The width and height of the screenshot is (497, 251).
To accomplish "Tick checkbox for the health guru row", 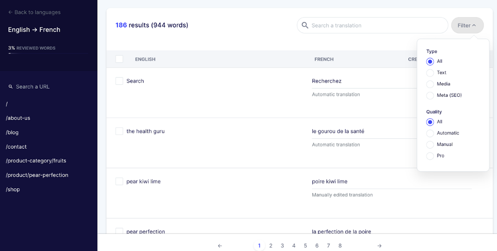I will tap(119, 131).
